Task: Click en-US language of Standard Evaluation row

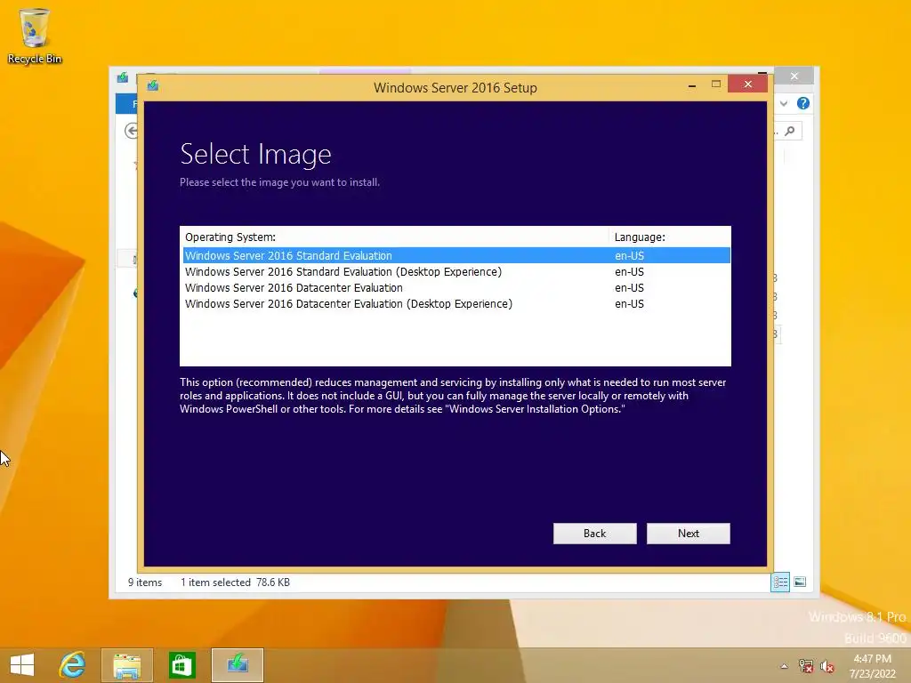Action: click(629, 255)
